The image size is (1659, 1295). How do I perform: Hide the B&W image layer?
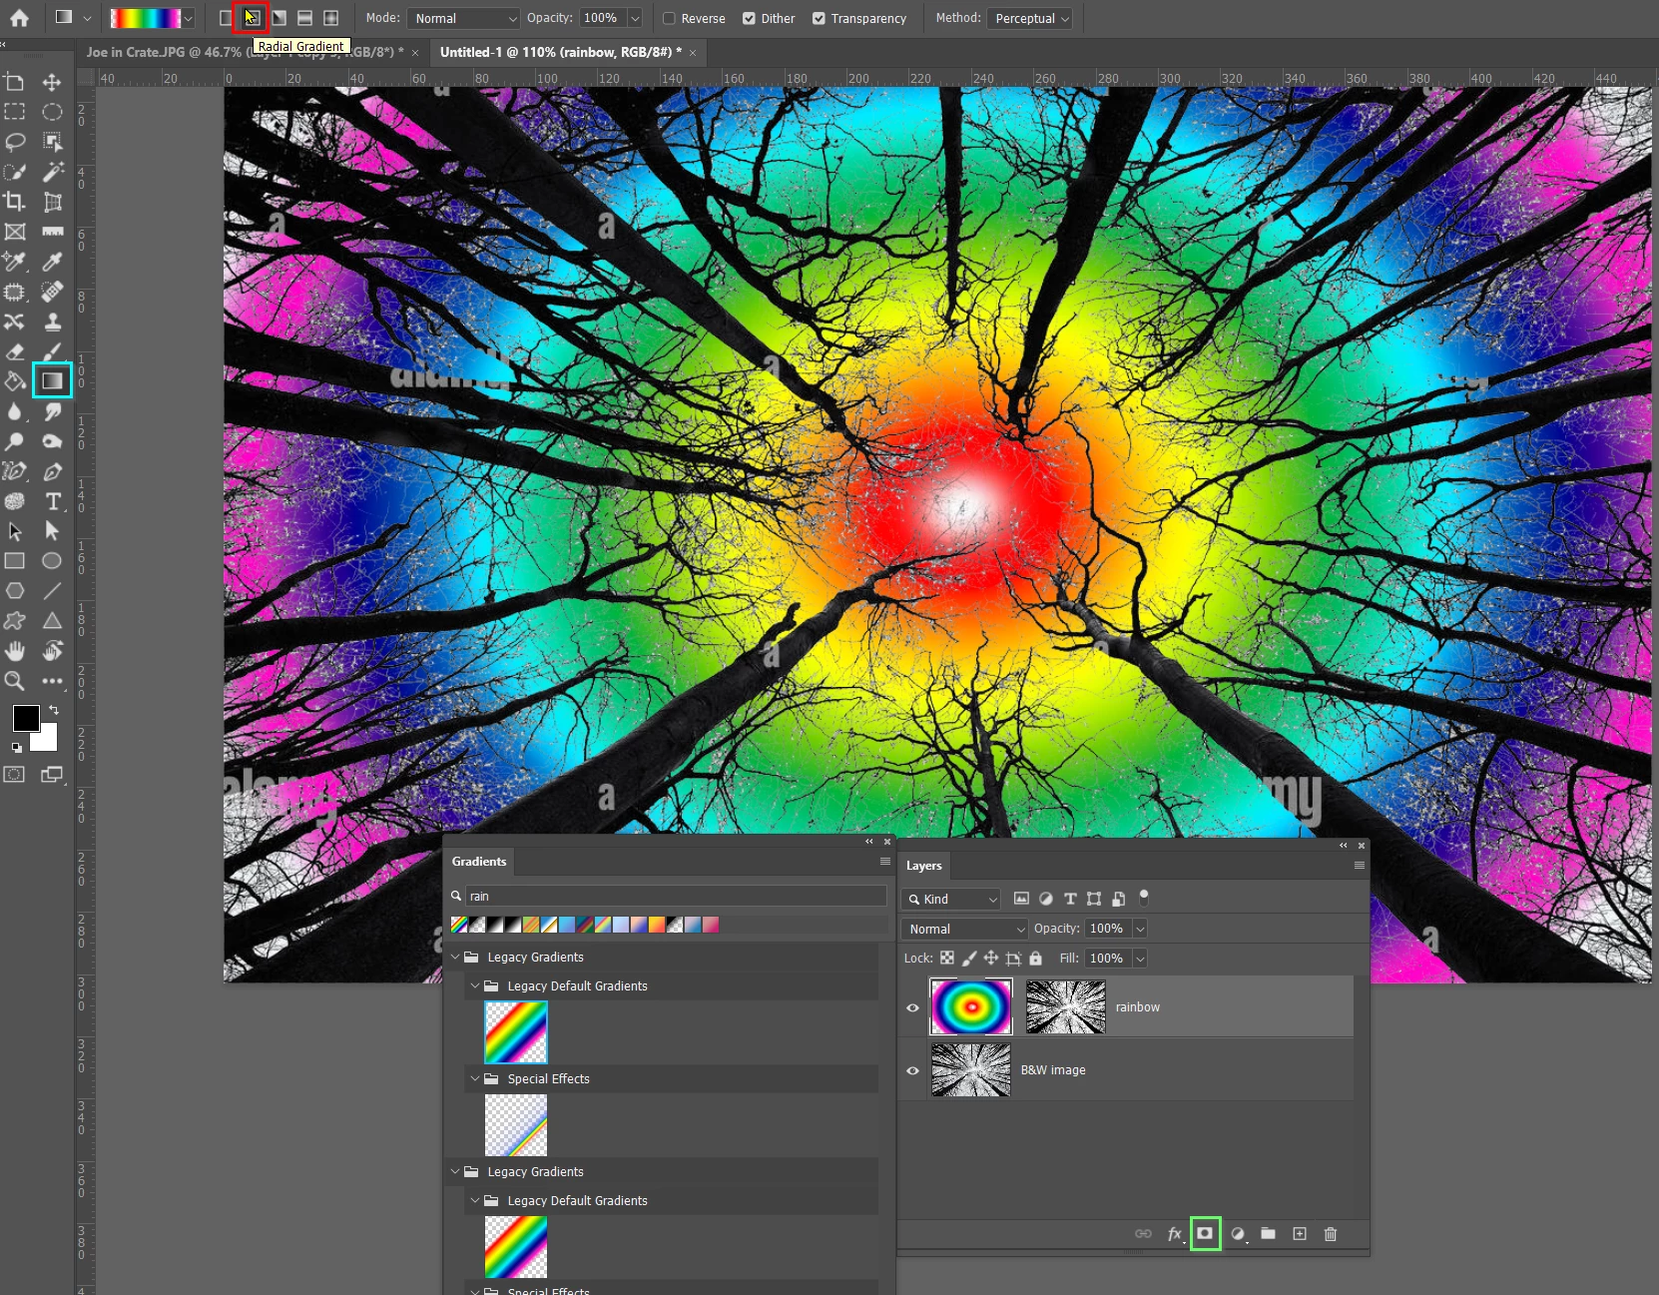(x=912, y=1070)
